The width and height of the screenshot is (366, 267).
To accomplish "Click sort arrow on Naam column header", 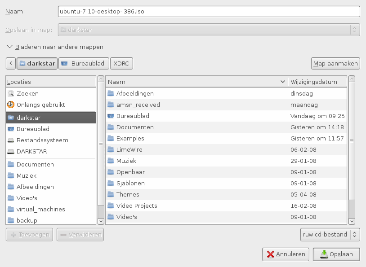I will click(282, 82).
